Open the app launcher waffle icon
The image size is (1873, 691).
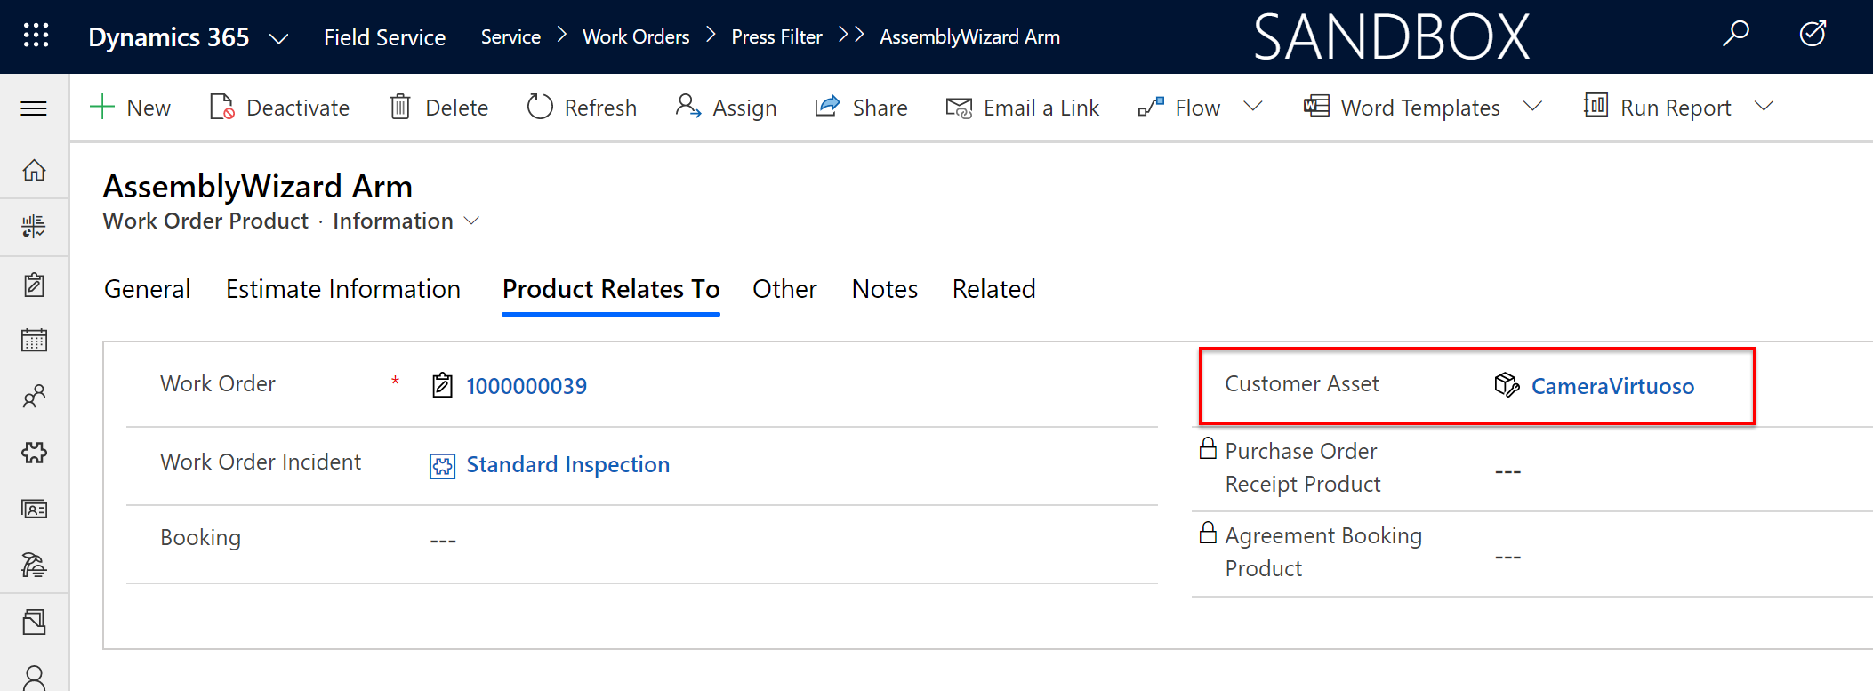[x=36, y=36]
